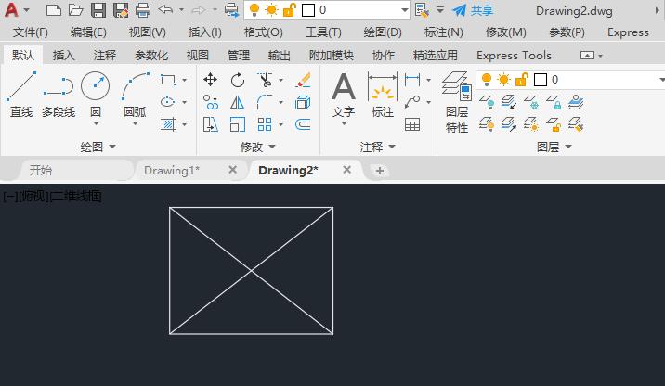
Task: Click the Make Current layer icon
Action: click(576, 102)
